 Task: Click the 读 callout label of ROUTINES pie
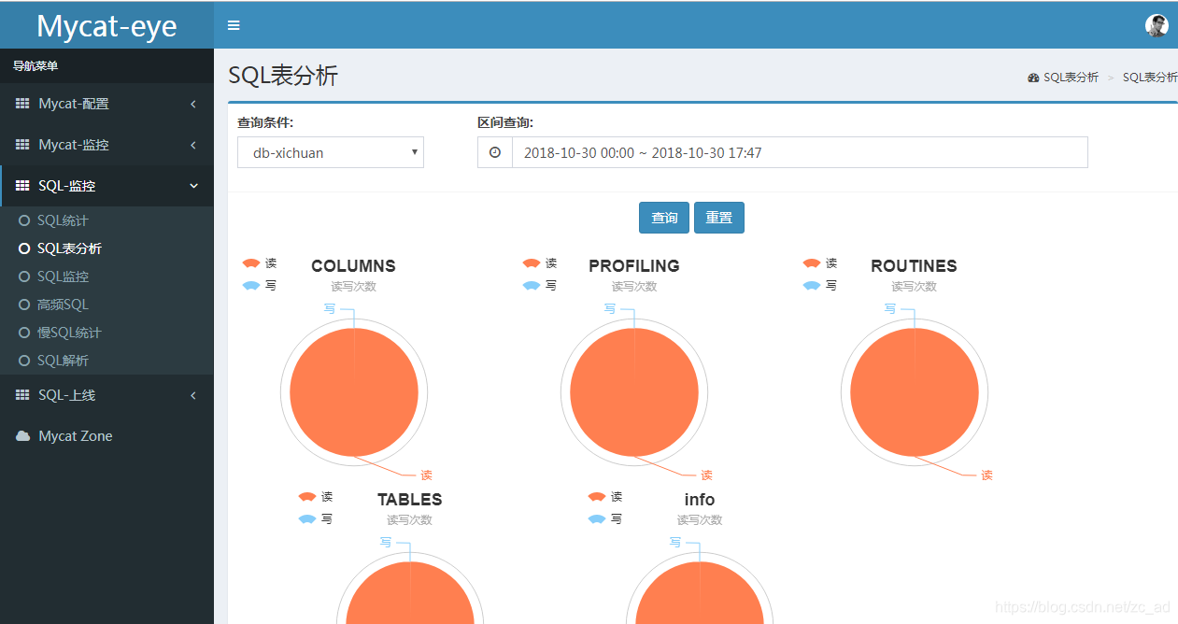[x=986, y=475]
